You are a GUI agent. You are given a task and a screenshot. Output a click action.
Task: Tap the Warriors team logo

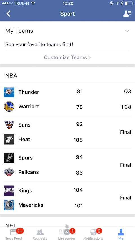coord(9,106)
